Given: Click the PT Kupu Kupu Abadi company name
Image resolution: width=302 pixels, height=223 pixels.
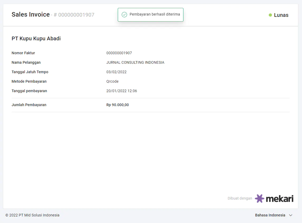Looking at the screenshot, I should 36,38.
